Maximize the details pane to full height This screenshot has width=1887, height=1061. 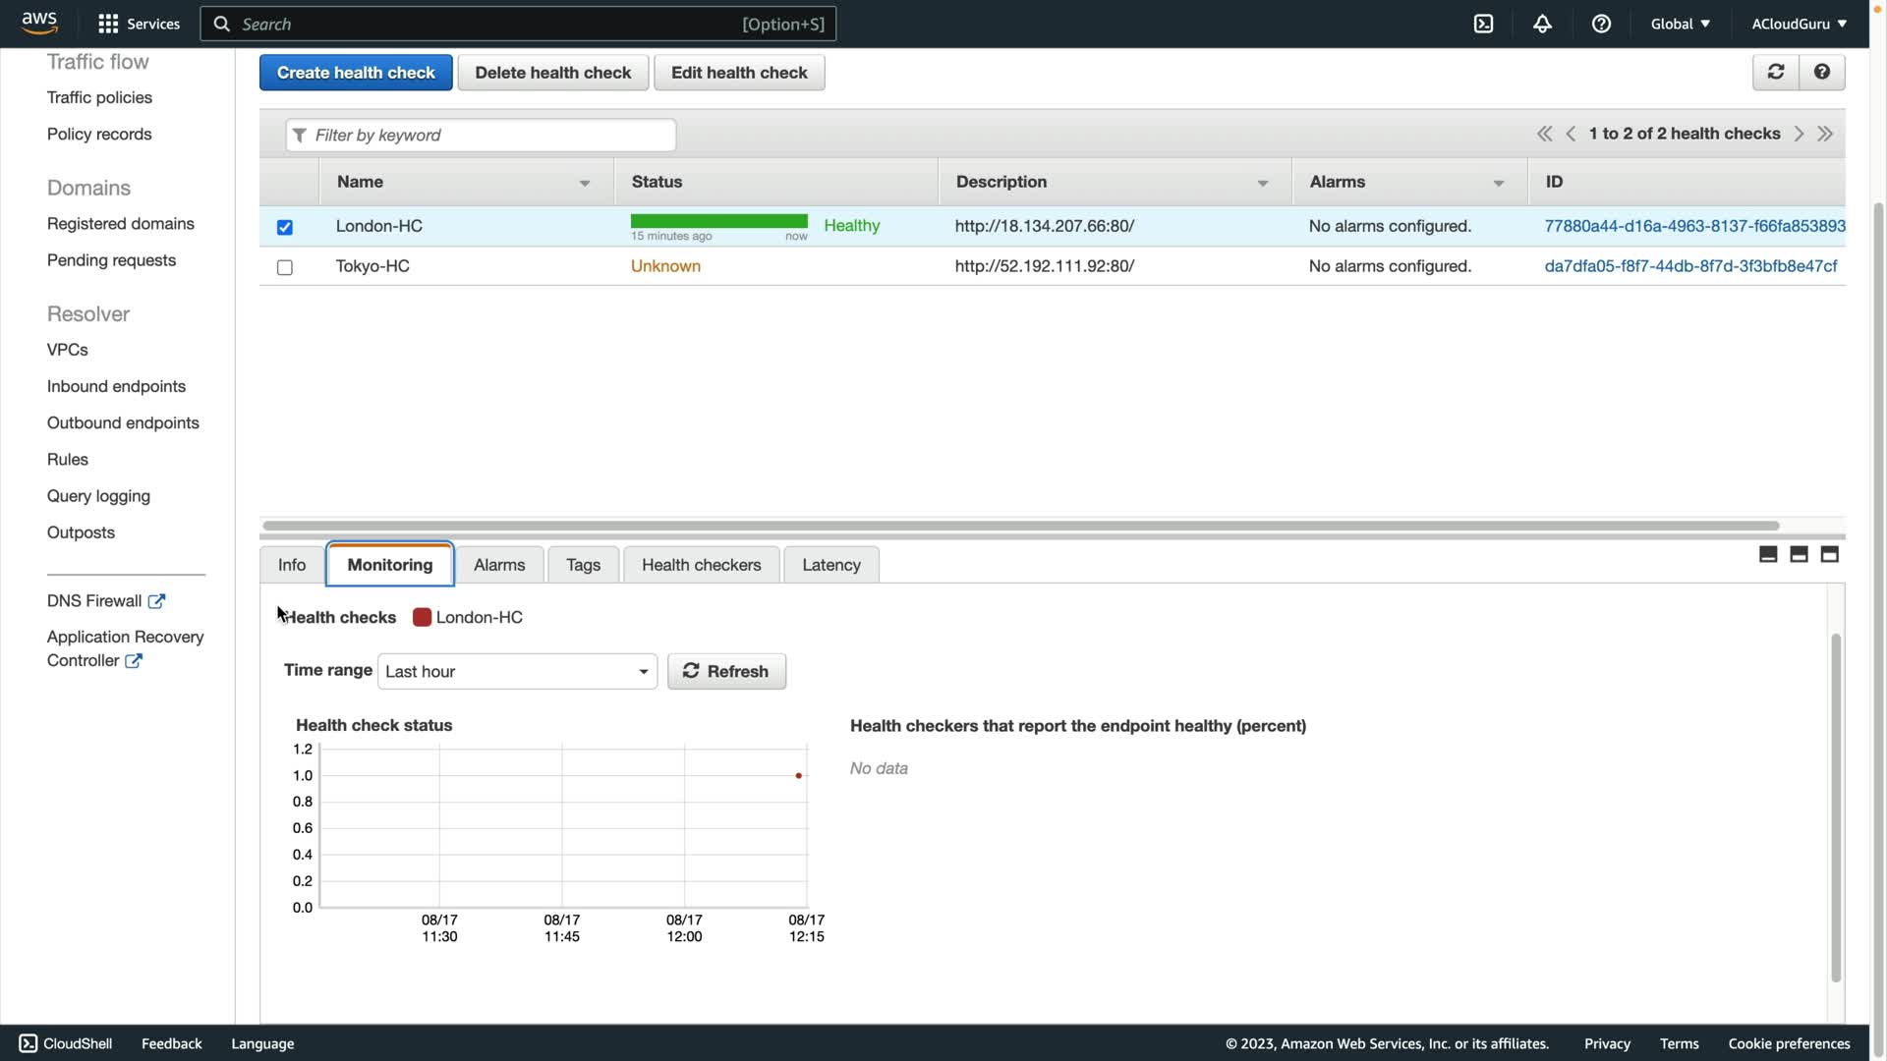[1829, 554]
